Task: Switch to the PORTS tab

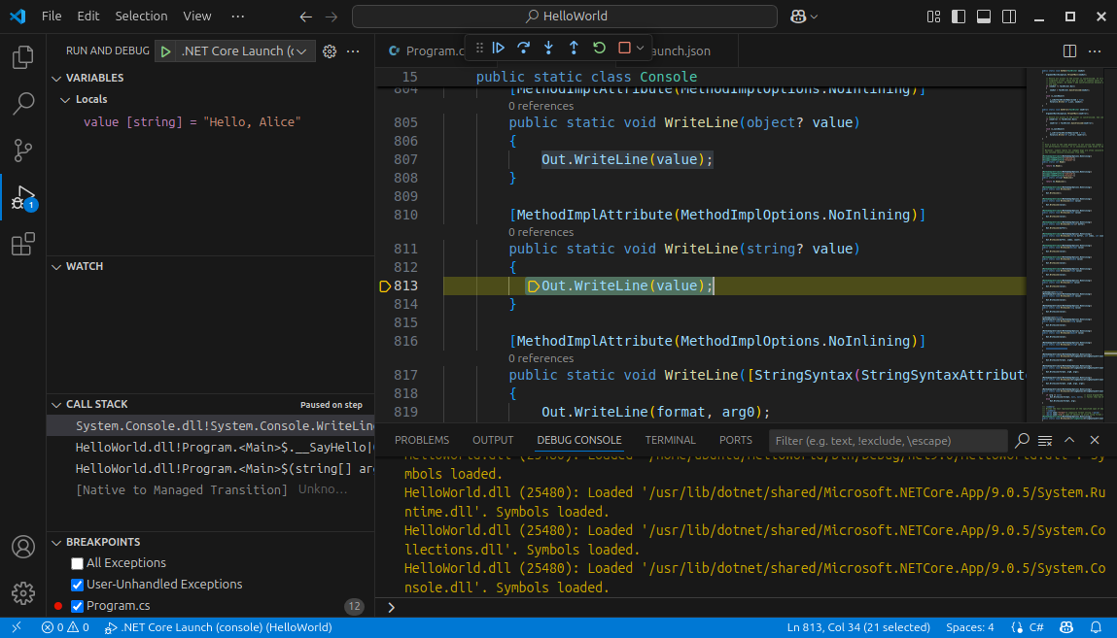Action: [x=736, y=440]
